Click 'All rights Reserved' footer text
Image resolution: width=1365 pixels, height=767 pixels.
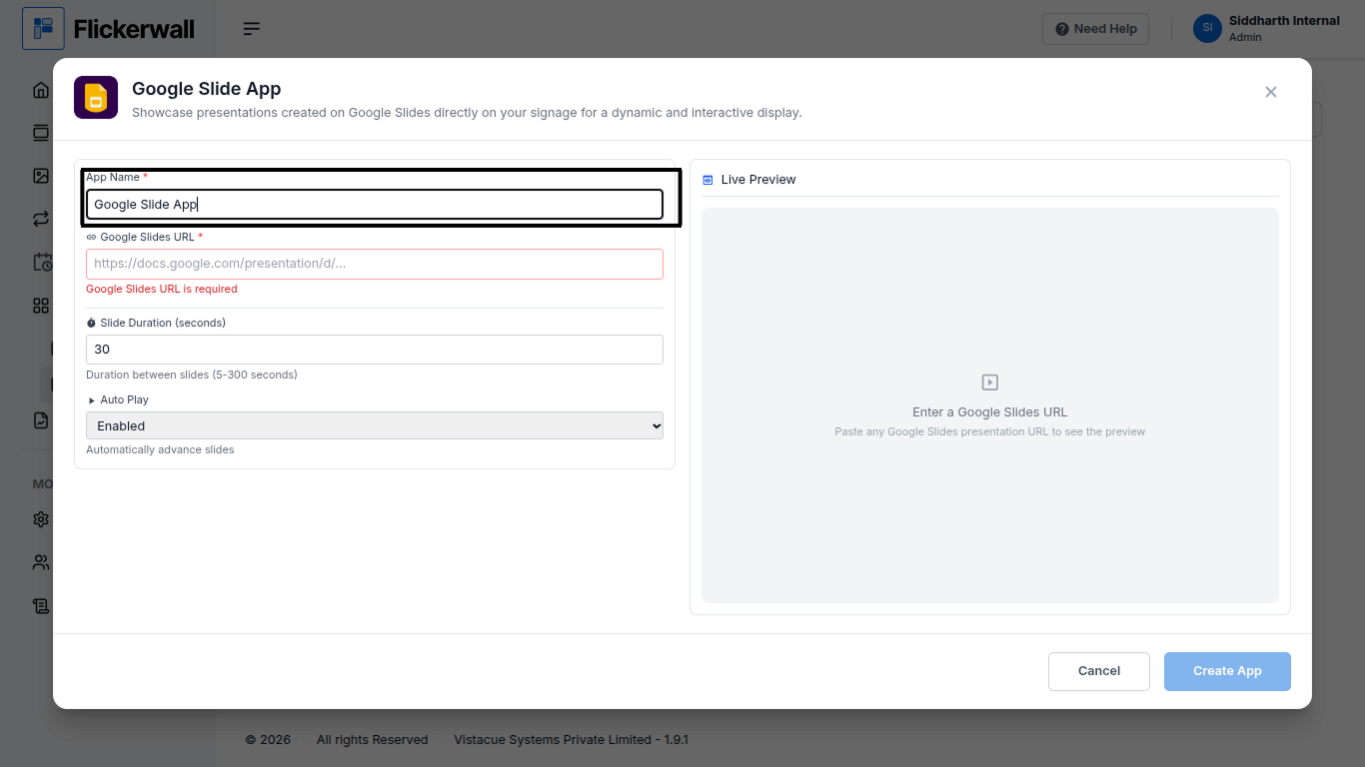372,740
